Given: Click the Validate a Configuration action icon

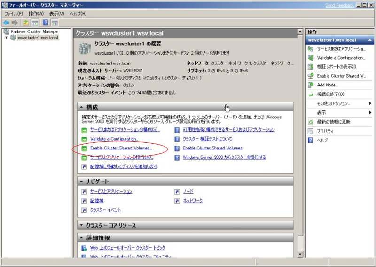Looking at the screenshot, I should coord(311,58).
